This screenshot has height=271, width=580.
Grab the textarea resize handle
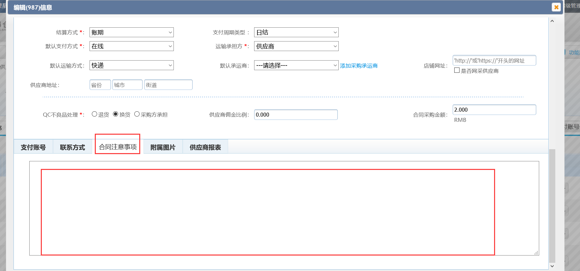point(536,253)
